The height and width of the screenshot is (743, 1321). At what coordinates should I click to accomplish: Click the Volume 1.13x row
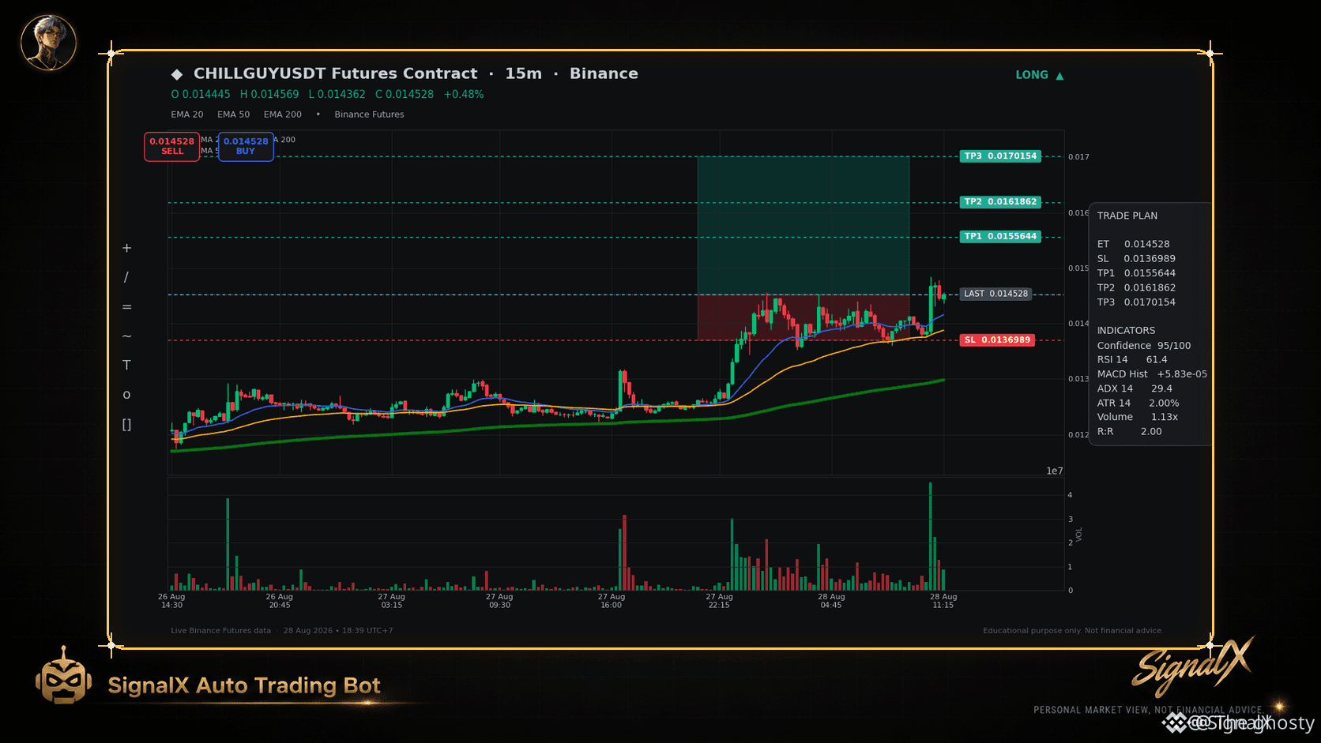pyautogui.click(x=1137, y=417)
